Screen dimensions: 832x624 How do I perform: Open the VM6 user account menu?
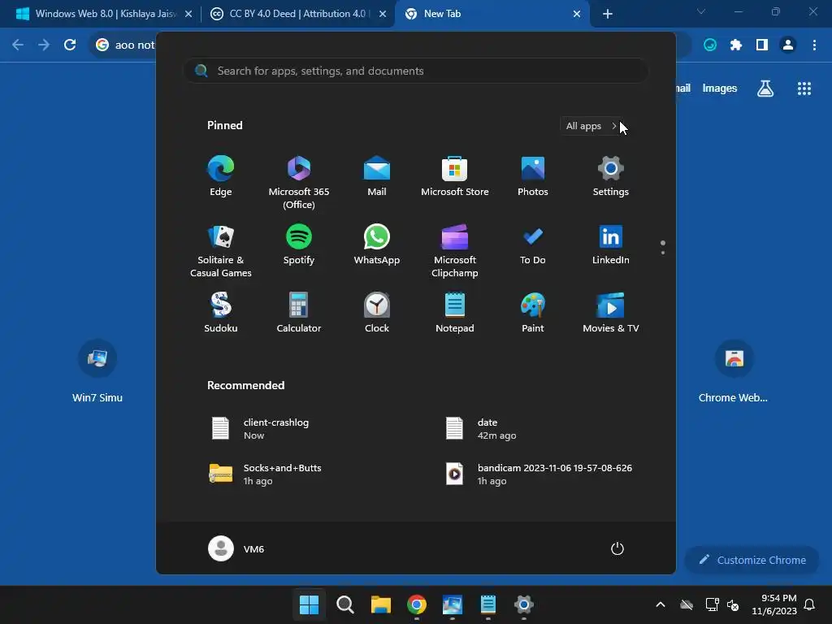coord(236,548)
